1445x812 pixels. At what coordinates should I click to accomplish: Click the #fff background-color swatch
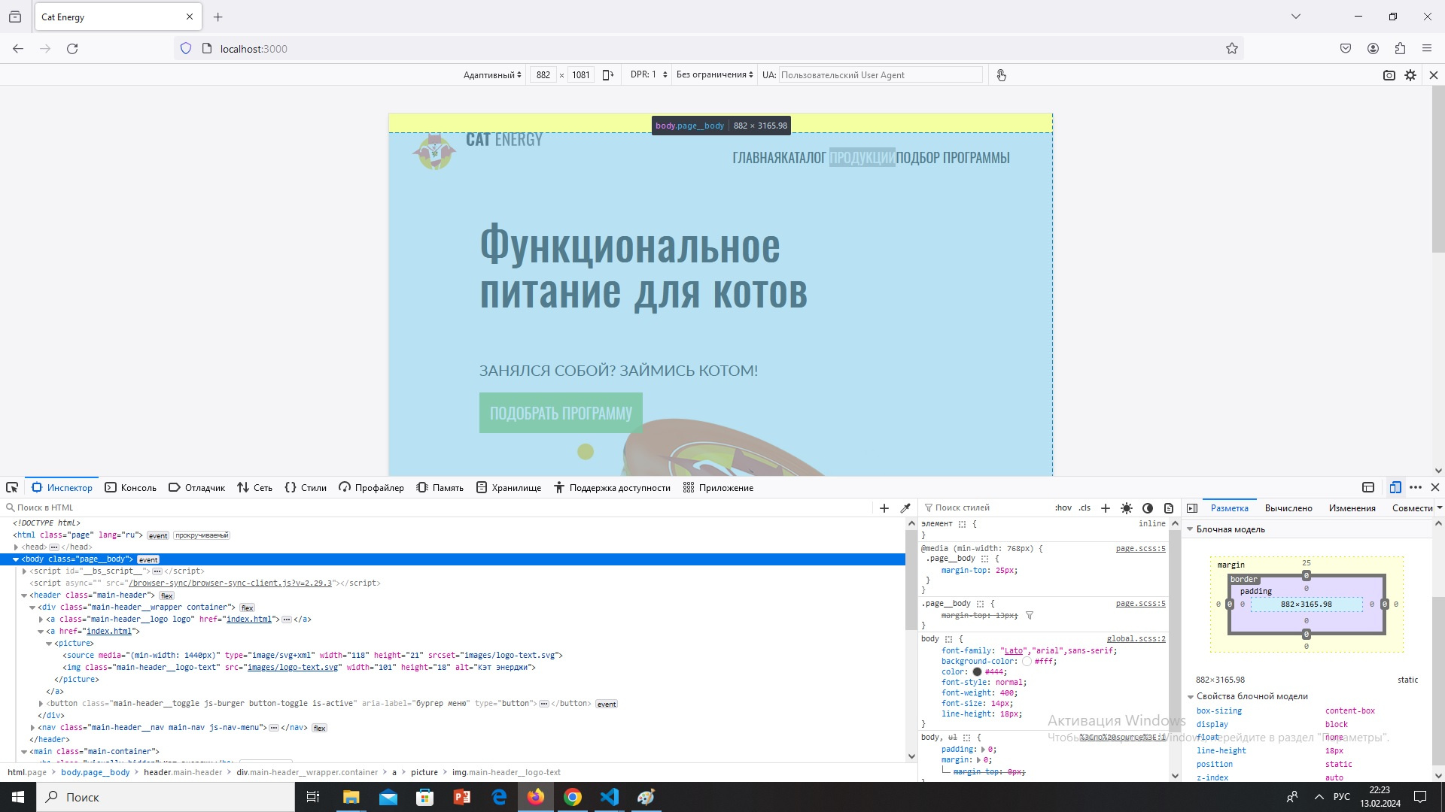click(x=1027, y=662)
